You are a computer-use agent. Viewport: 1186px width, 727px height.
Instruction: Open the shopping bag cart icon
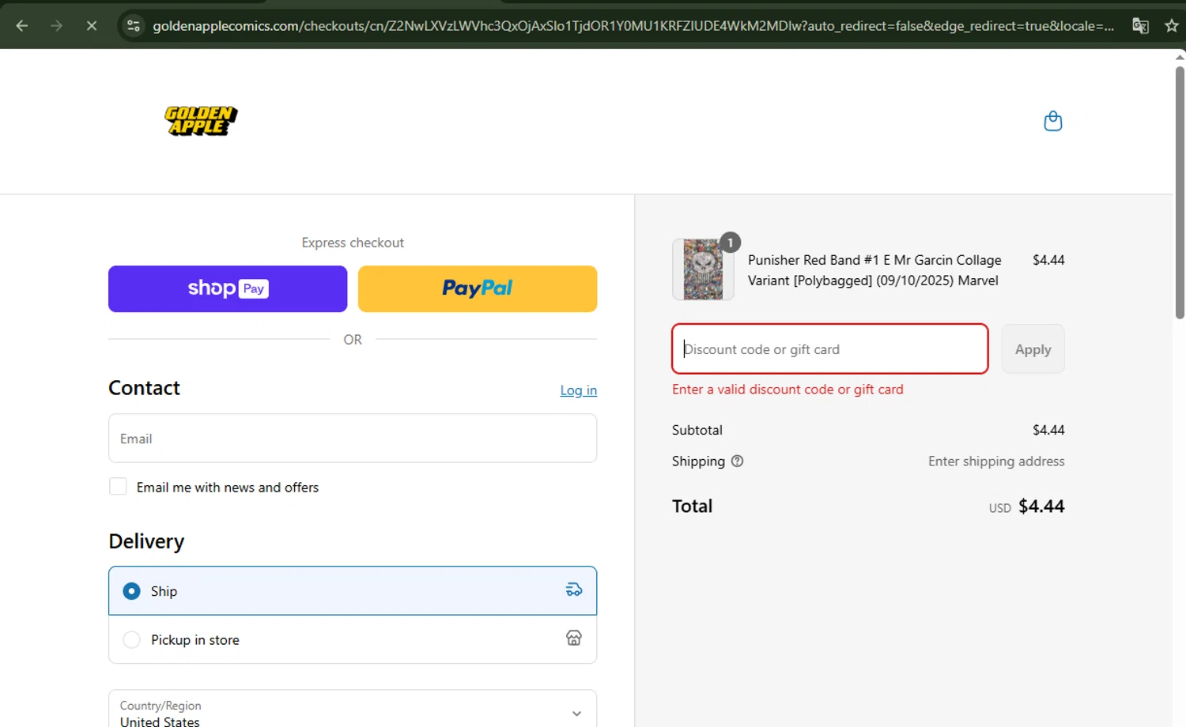tap(1053, 121)
